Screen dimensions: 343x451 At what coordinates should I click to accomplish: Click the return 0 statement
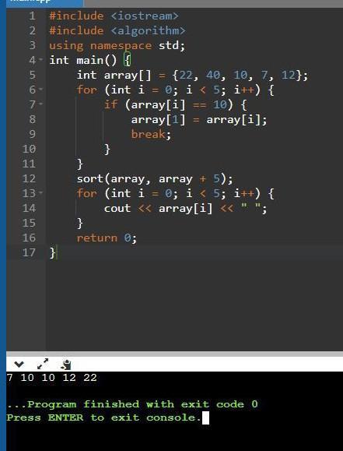pyautogui.click(x=107, y=238)
